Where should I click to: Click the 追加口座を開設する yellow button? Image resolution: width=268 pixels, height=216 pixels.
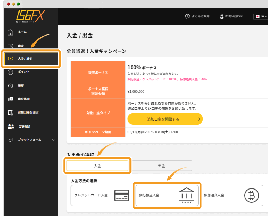(165, 119)
